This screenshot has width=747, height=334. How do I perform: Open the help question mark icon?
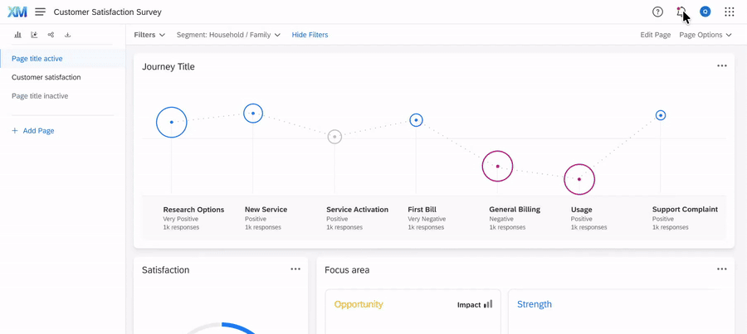[657, 12]
